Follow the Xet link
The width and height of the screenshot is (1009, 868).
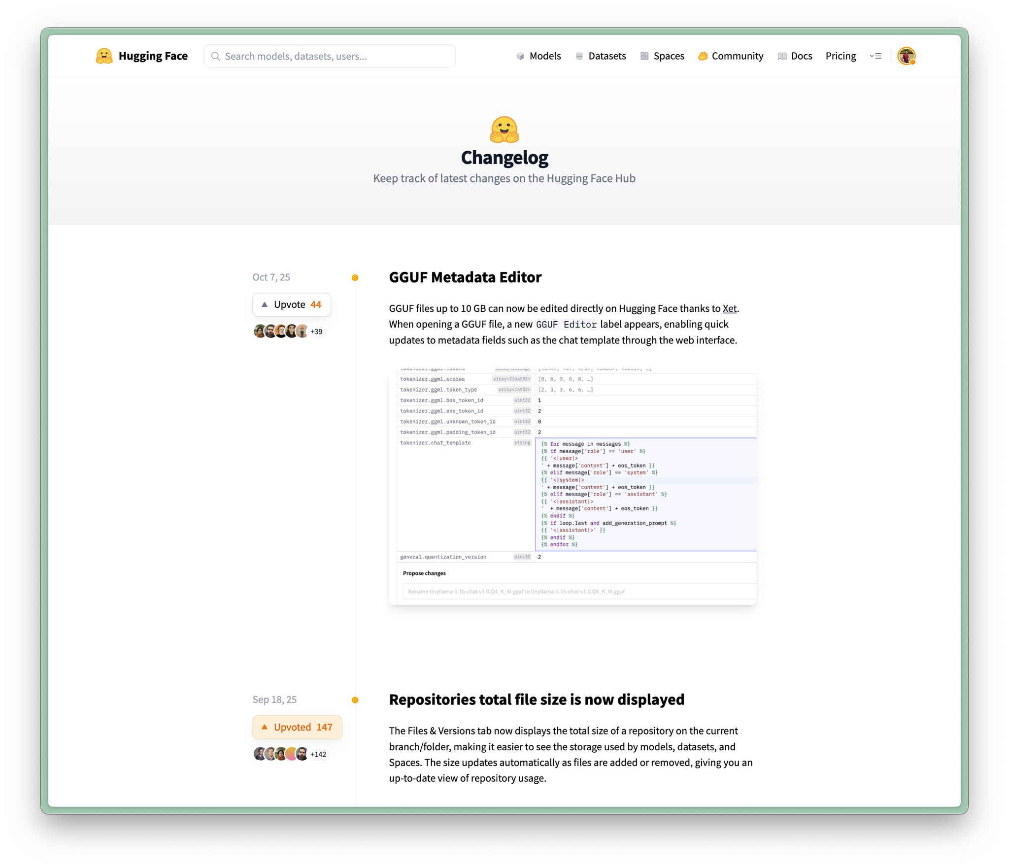[x=729, y=309]
